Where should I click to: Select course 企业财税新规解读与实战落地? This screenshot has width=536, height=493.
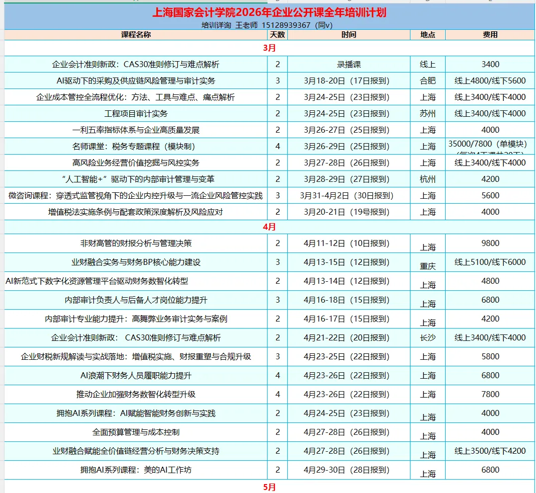coord(135,357)
